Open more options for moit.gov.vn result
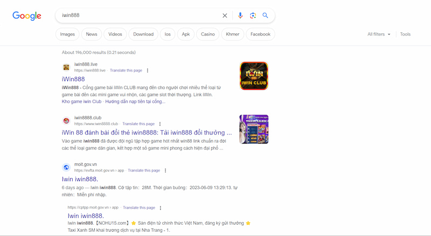Image resolution: width=431 pixels, height=236 pixels. (x=165, y=170)
